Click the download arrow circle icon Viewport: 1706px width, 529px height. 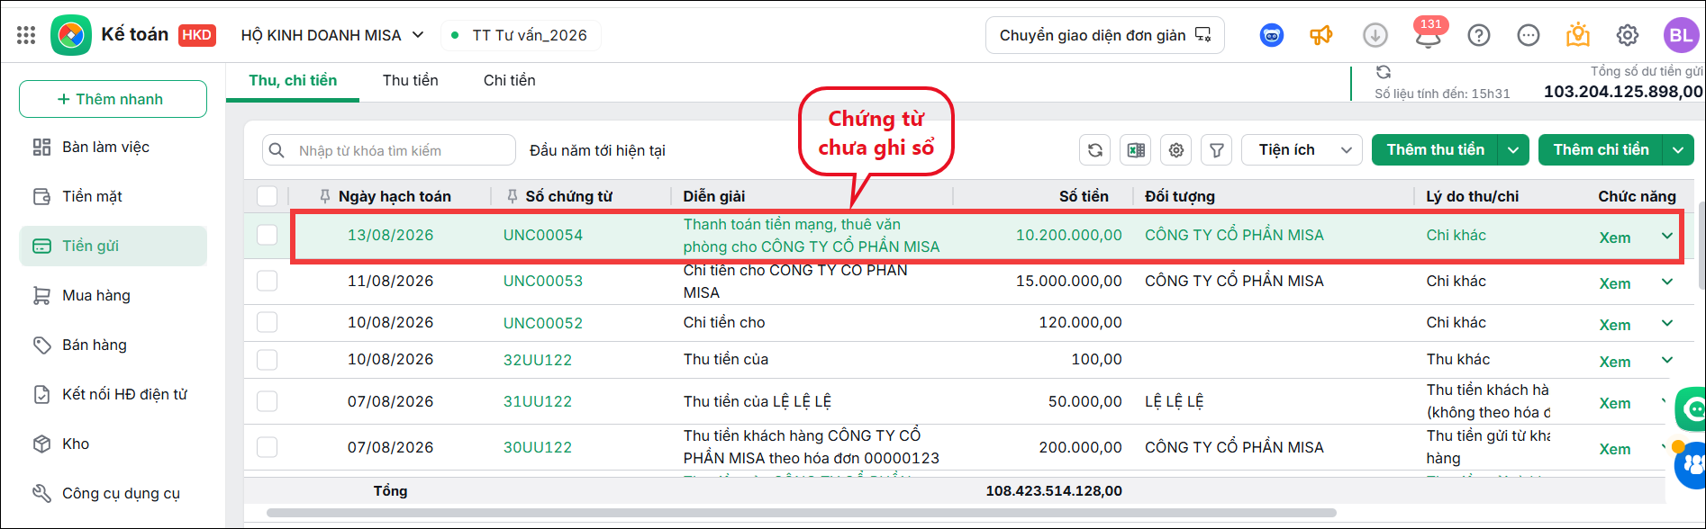1375,35
